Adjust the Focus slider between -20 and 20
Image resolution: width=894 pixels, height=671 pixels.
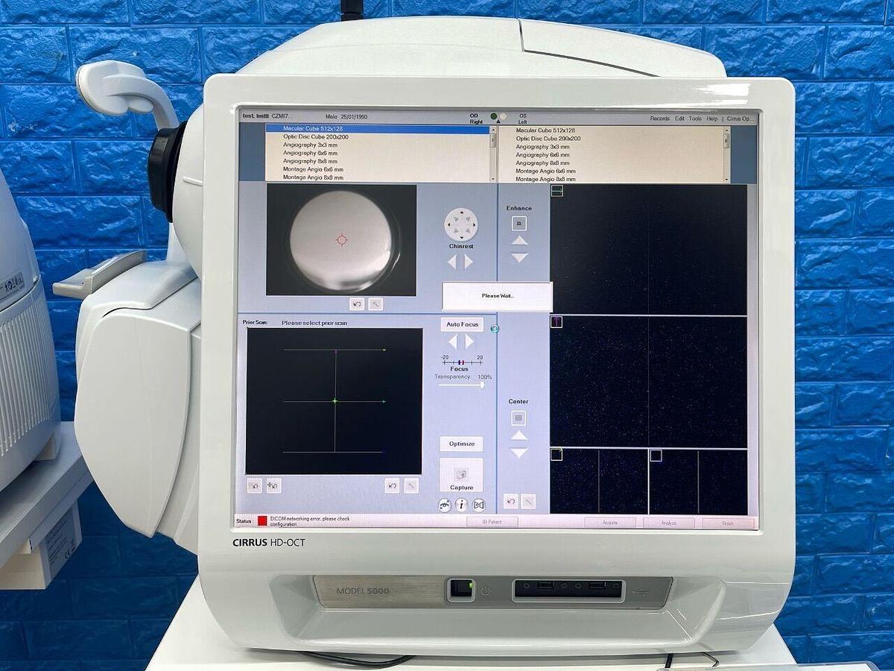(462, 362)
